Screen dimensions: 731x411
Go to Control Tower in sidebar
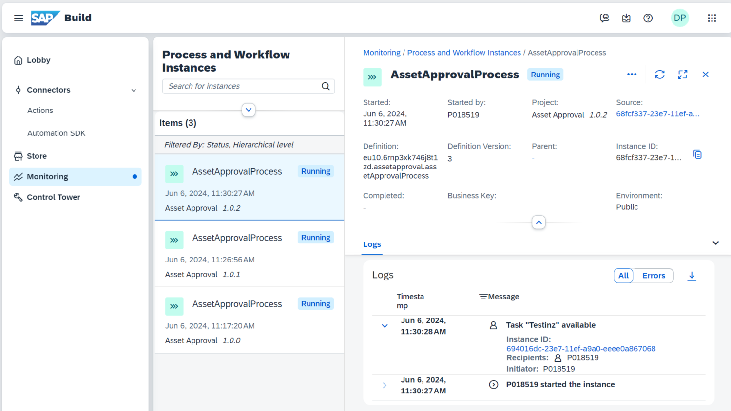click(53, 197)
